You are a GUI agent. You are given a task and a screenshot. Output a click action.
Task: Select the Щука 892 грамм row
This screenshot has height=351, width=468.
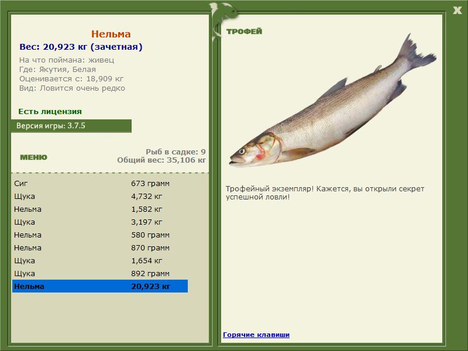[100, 273]
